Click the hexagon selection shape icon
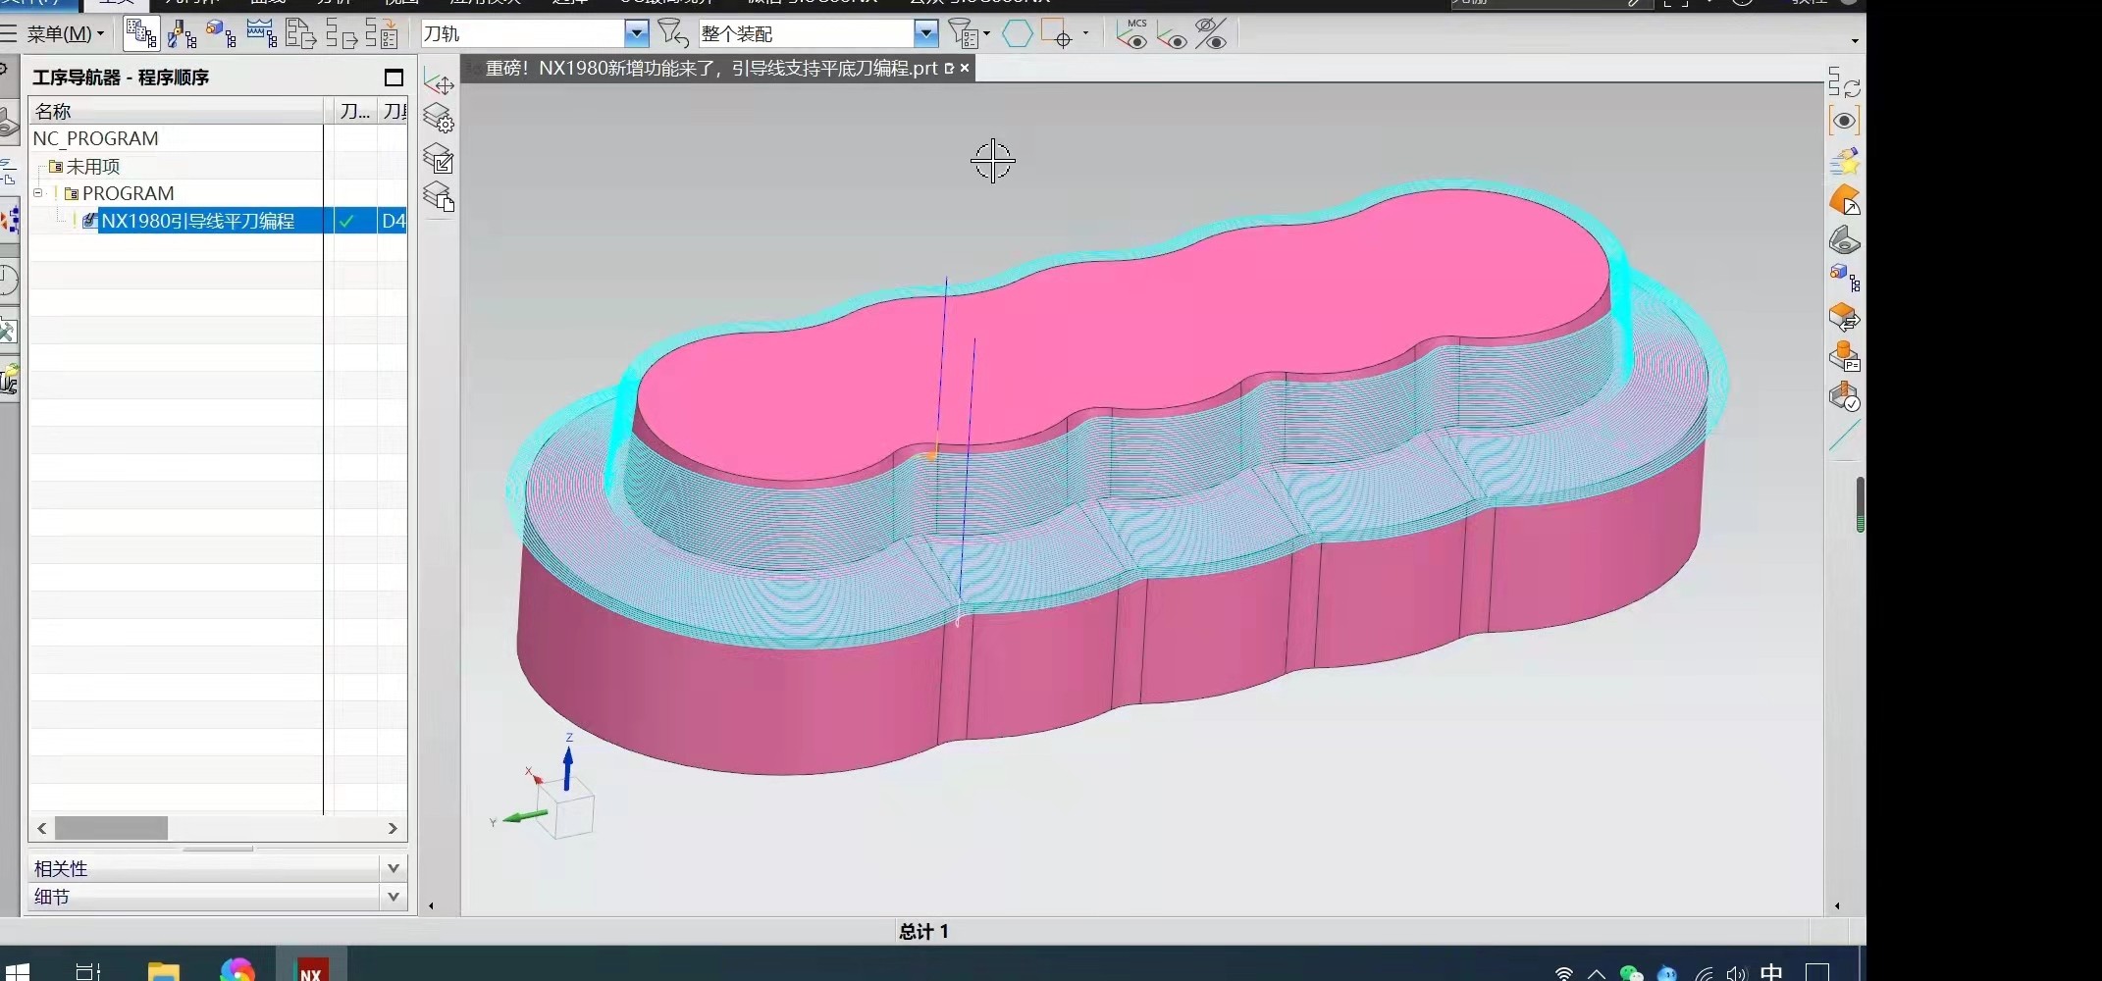This screenshot has height=981, width=2102. (1017, 34)
